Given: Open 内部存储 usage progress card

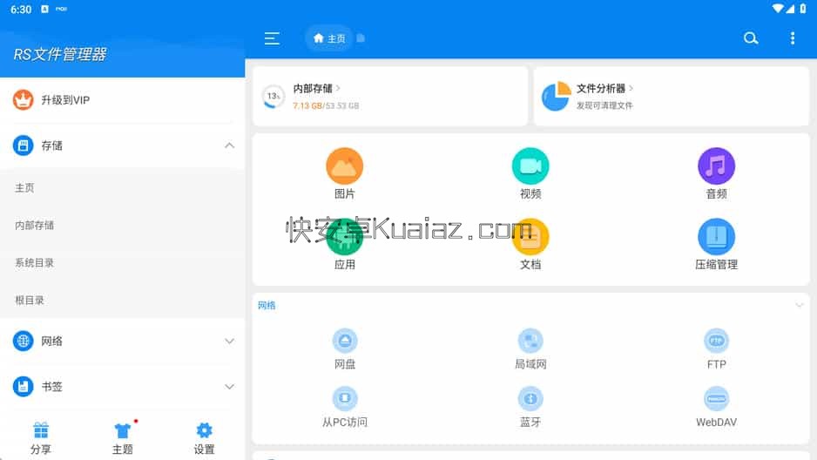Looking at the screenshot, I should point(390,96).
